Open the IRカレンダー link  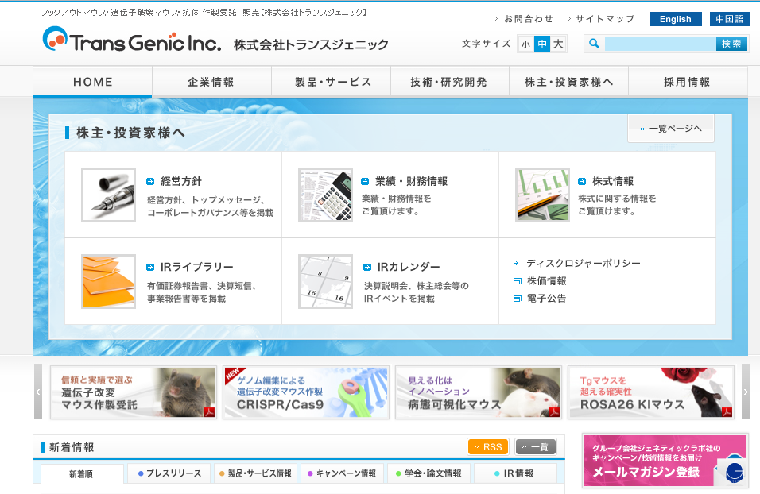(409, 268)
